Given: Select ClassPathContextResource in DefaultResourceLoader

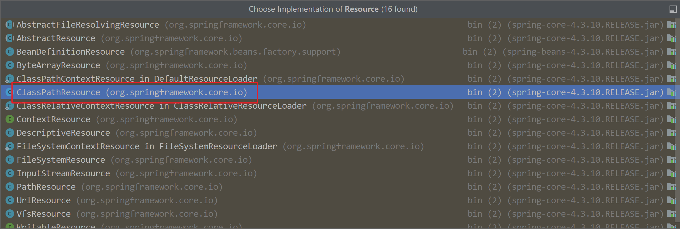Looking at the screenshot, I should 137,79.
